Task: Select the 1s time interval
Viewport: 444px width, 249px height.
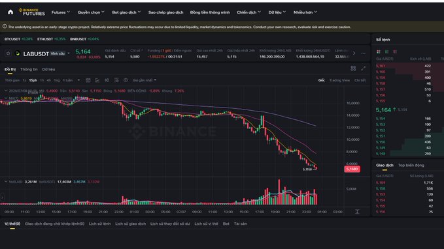Action: click(24, 80)
